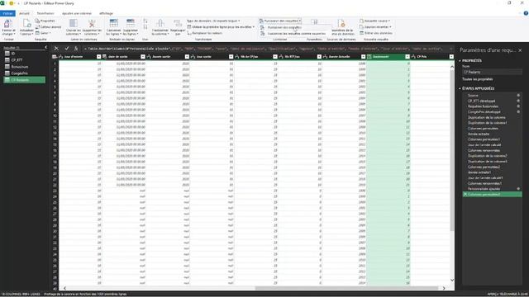Open the Gérer dropdown

point(43,33)
